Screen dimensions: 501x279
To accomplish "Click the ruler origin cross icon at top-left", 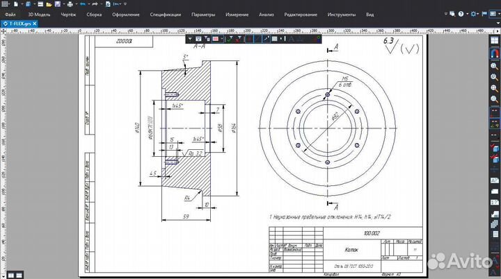I will [3, 31].
